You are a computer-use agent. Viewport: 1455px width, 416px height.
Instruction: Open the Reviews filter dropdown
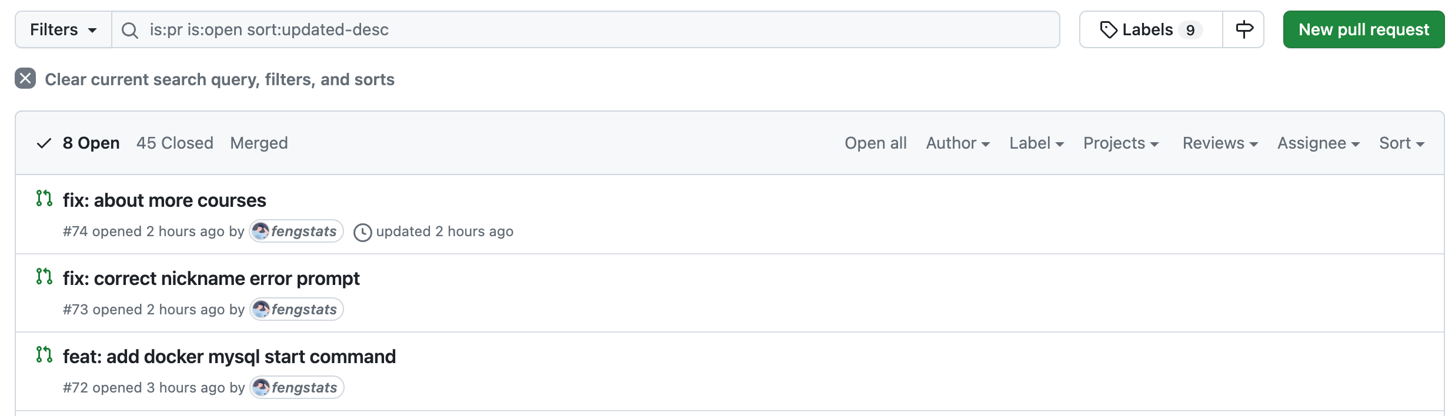[1220, 143]
